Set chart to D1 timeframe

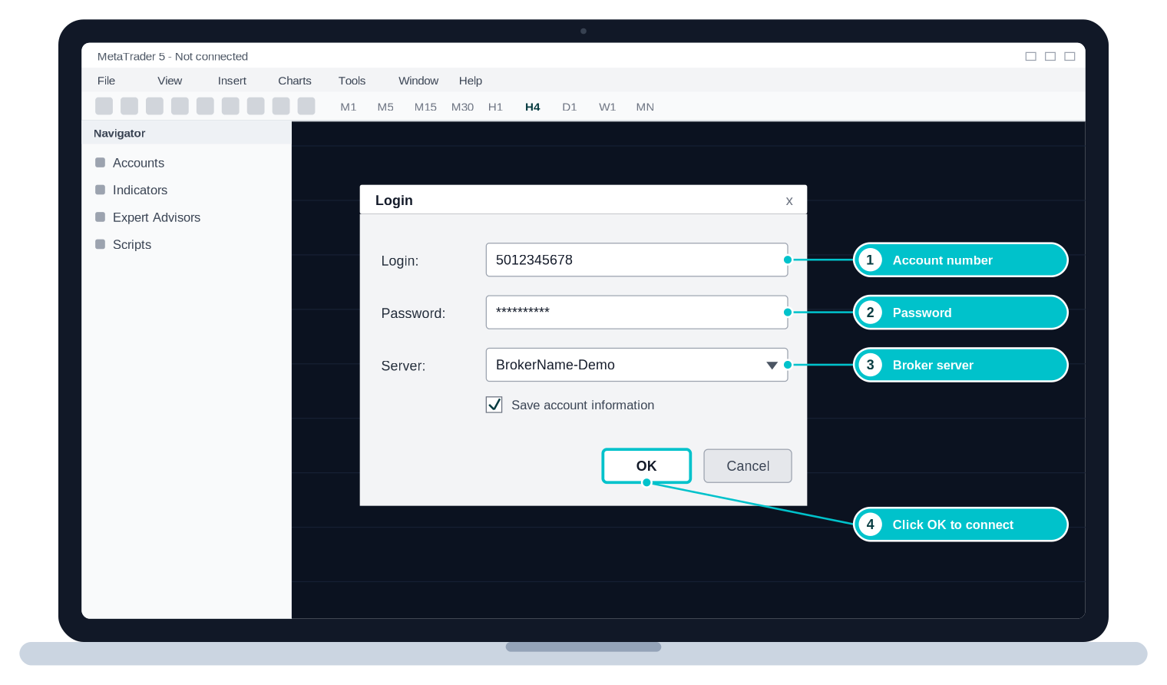(569, 107)
